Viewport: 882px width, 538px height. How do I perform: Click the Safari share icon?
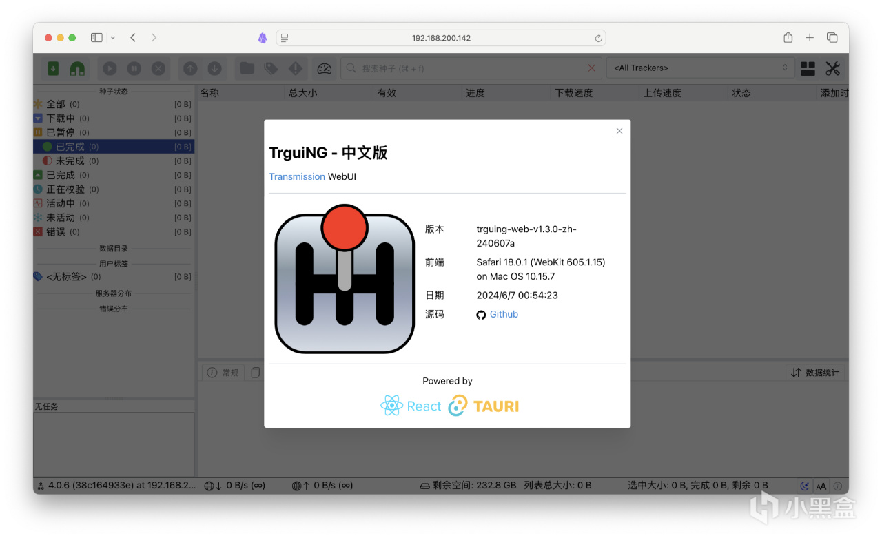[x=788, y=37]
